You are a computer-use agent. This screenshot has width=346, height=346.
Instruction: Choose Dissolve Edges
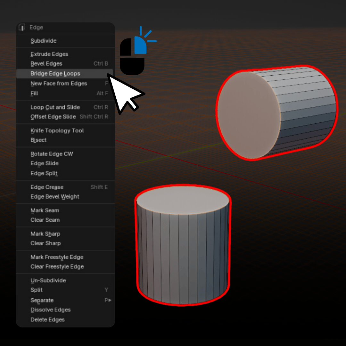66,310
